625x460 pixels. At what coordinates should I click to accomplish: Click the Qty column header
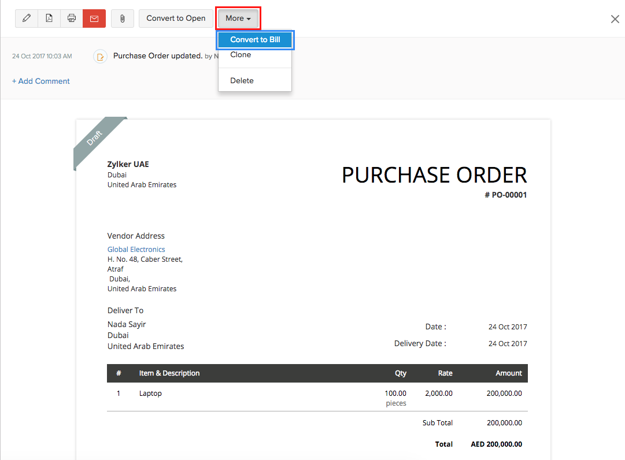click(x=401, y=373)
